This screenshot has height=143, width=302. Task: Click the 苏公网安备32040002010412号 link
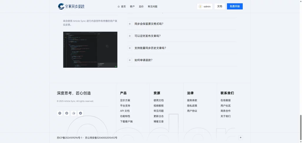point(101,138)
